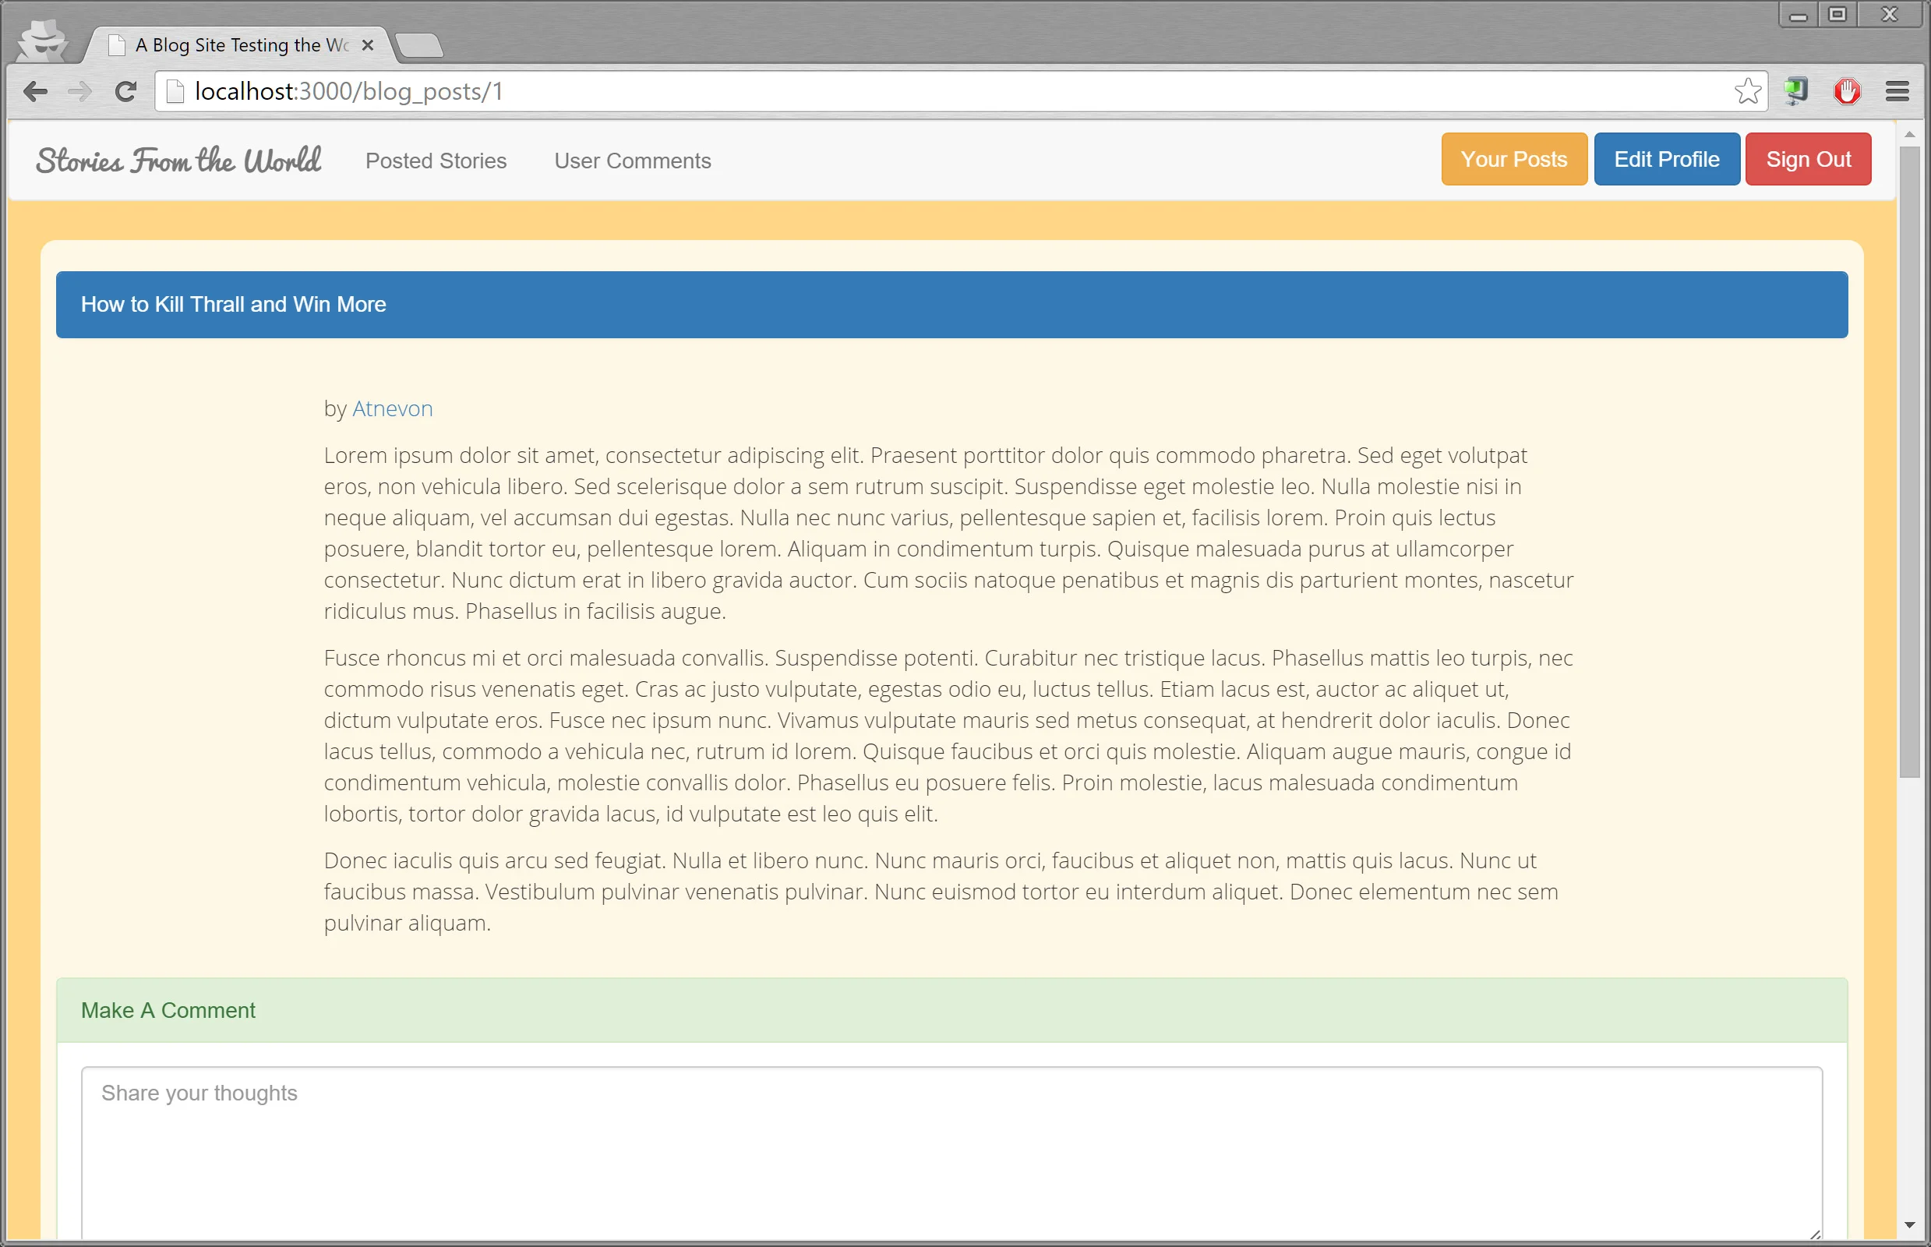Image resolution: width=1931 pixels, height=1247 pixels.
Task: Open Your Posts
Action: (x=1513, y=159)
